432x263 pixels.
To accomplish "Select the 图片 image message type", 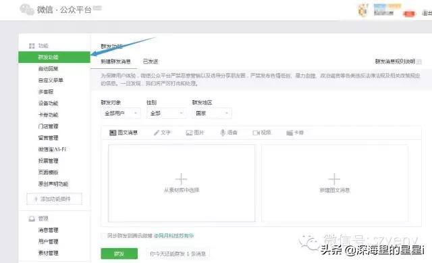I will pyautogui.click(x=195, y=133).
